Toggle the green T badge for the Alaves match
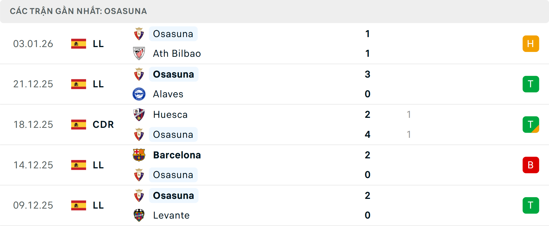549x226 pixels. [x=531, y=84]
